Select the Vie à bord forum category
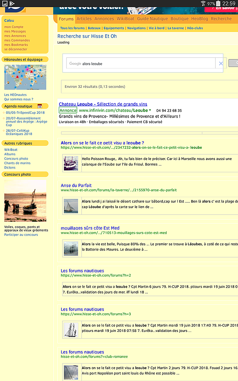 pyautogui.click(x=157, y=28)
